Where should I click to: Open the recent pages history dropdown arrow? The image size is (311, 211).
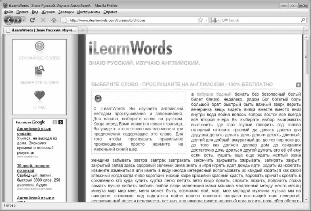[24, 20]
